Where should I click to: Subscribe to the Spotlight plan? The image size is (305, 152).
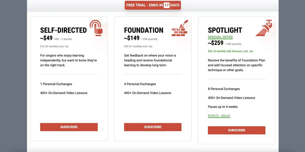[236, 130]
